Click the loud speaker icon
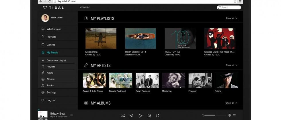 pos(229,115)
